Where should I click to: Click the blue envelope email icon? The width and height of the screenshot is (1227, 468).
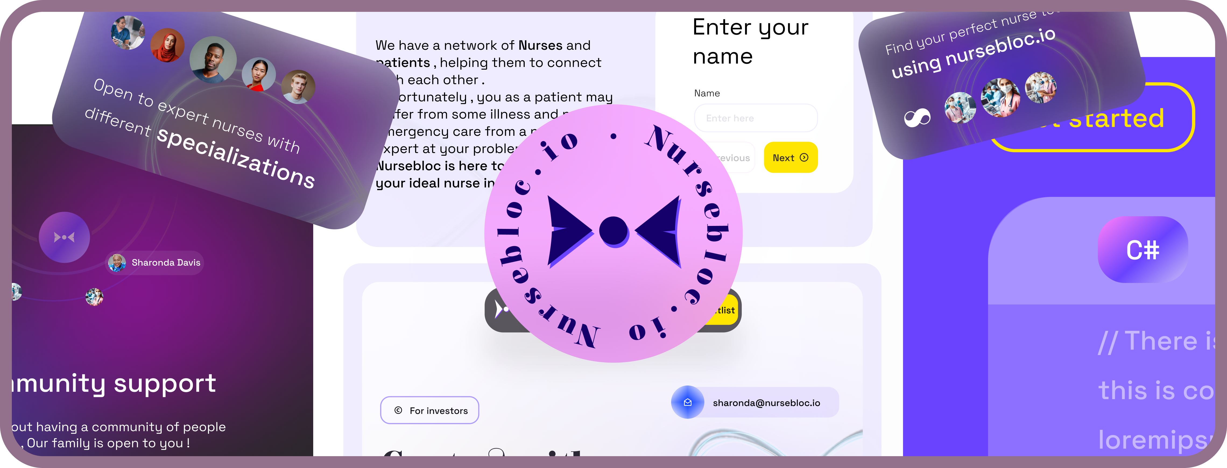[x=687, y=402]
